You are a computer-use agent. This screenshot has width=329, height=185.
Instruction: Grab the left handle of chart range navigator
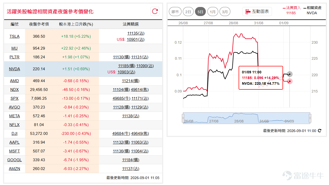pos(183,118)
